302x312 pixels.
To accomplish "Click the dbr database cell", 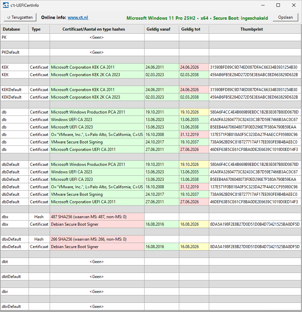I will 15,292.
